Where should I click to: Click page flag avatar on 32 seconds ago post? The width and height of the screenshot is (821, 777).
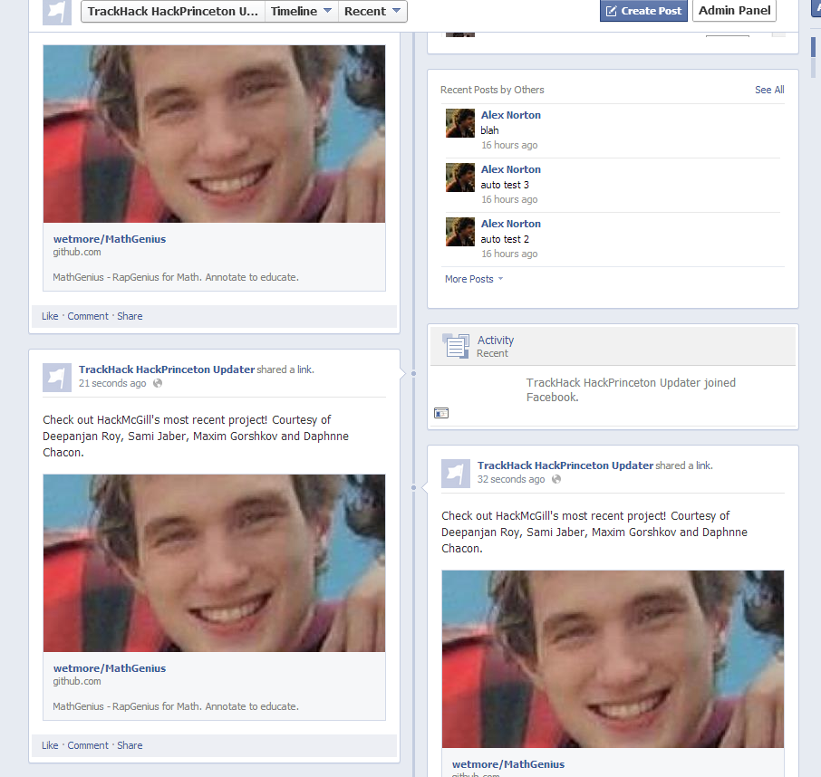coord(456,474)
